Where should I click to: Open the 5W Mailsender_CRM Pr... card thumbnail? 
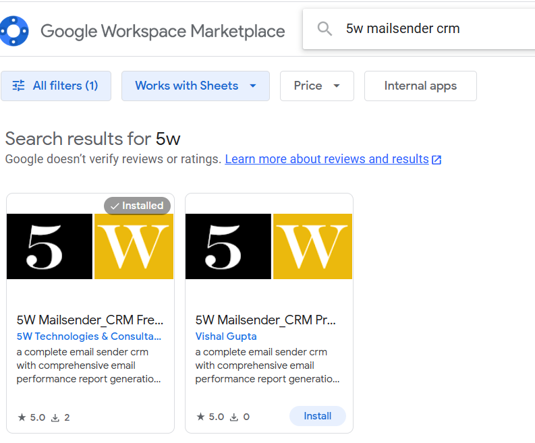[269, 246]
